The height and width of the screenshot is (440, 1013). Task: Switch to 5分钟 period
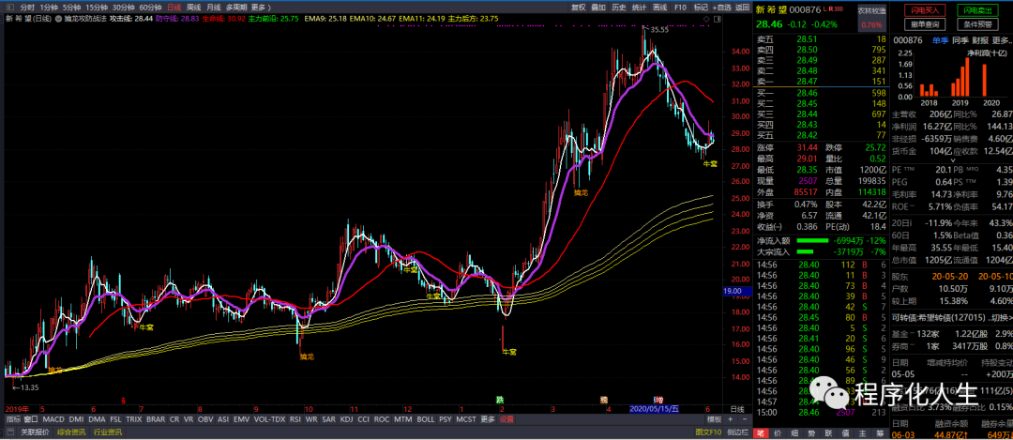(x=71, y=8)
